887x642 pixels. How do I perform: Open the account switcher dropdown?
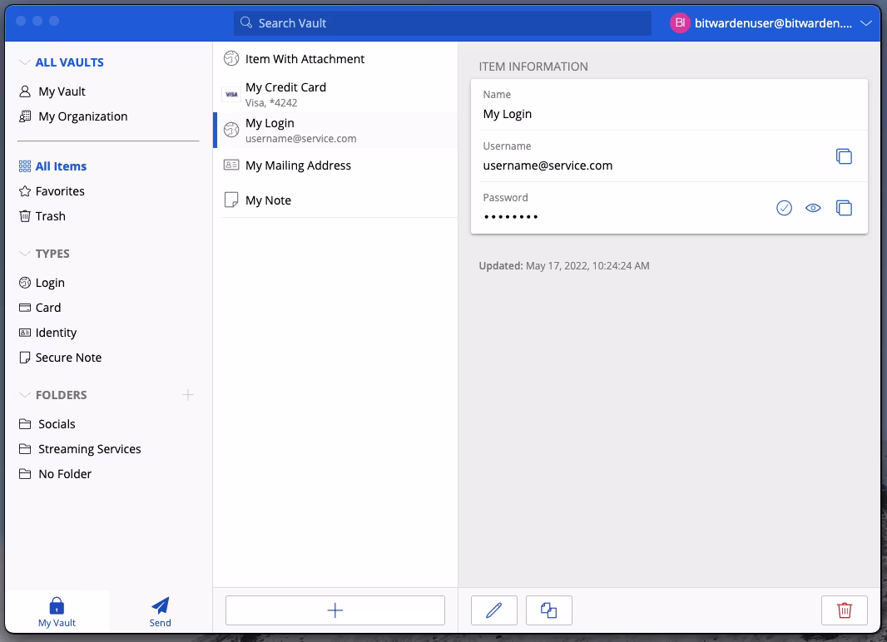866,23
